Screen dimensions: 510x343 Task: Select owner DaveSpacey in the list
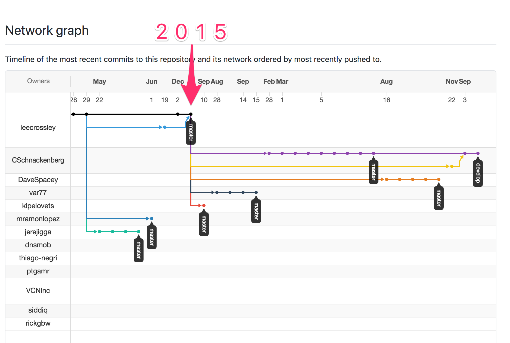[x=38, y=180]
